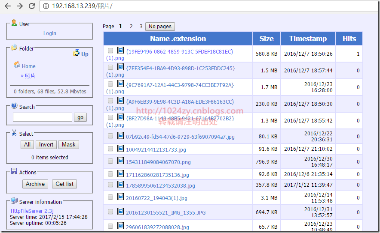Screen dimensions: 380x233
Task: Tick checkbox for 10049214412131733.jpg
Action: coord(110,149)
